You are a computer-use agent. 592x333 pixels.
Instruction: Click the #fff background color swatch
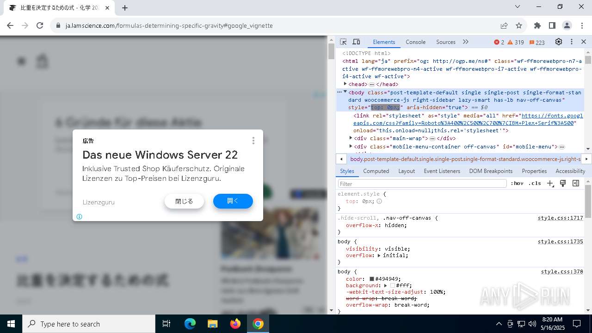[x=392, y=286]
